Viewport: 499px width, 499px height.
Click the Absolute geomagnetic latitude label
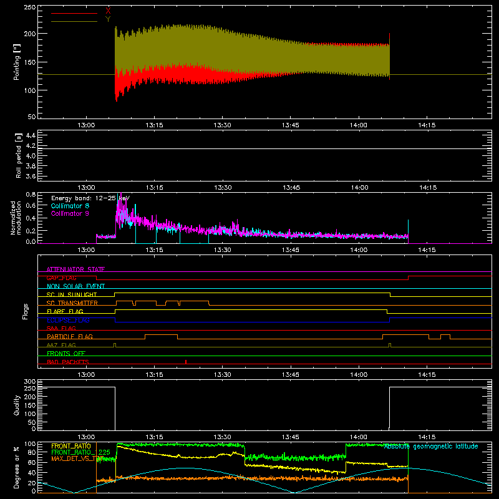pyautogui.click(x=431, y=446)
